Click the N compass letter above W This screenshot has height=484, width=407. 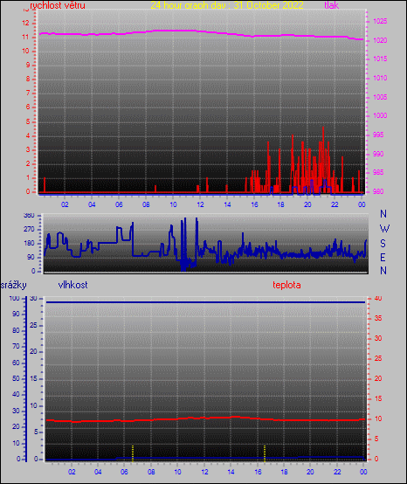click(383, 213)
